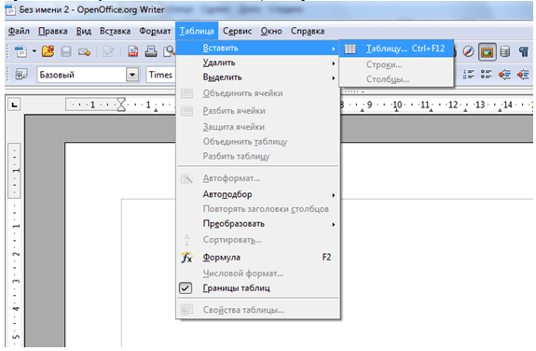Open the Окно menu

pos(271,31)
